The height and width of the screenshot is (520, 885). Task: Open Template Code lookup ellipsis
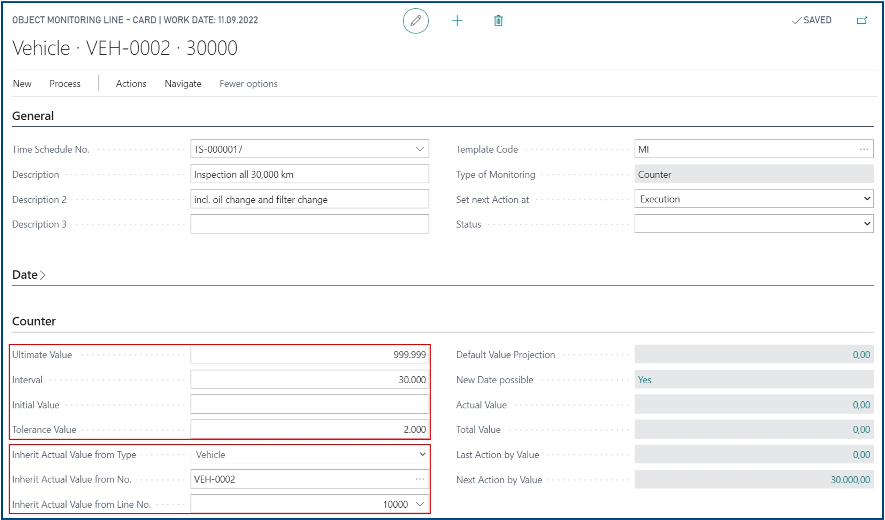click(x=864, y=149)
